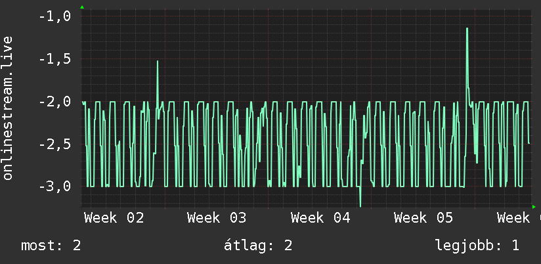Viewport: 541px width, 264px height.
Task: Click the '-3,0' y-axis label
Action: tap(55, 187)
